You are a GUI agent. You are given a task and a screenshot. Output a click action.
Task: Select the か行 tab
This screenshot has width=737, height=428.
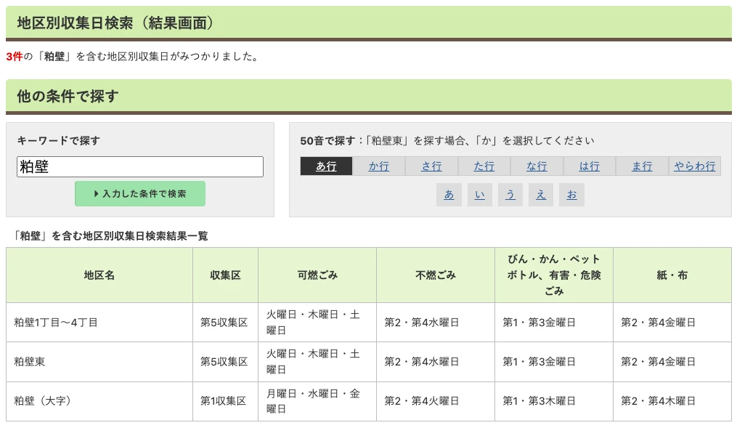[378, 166]
